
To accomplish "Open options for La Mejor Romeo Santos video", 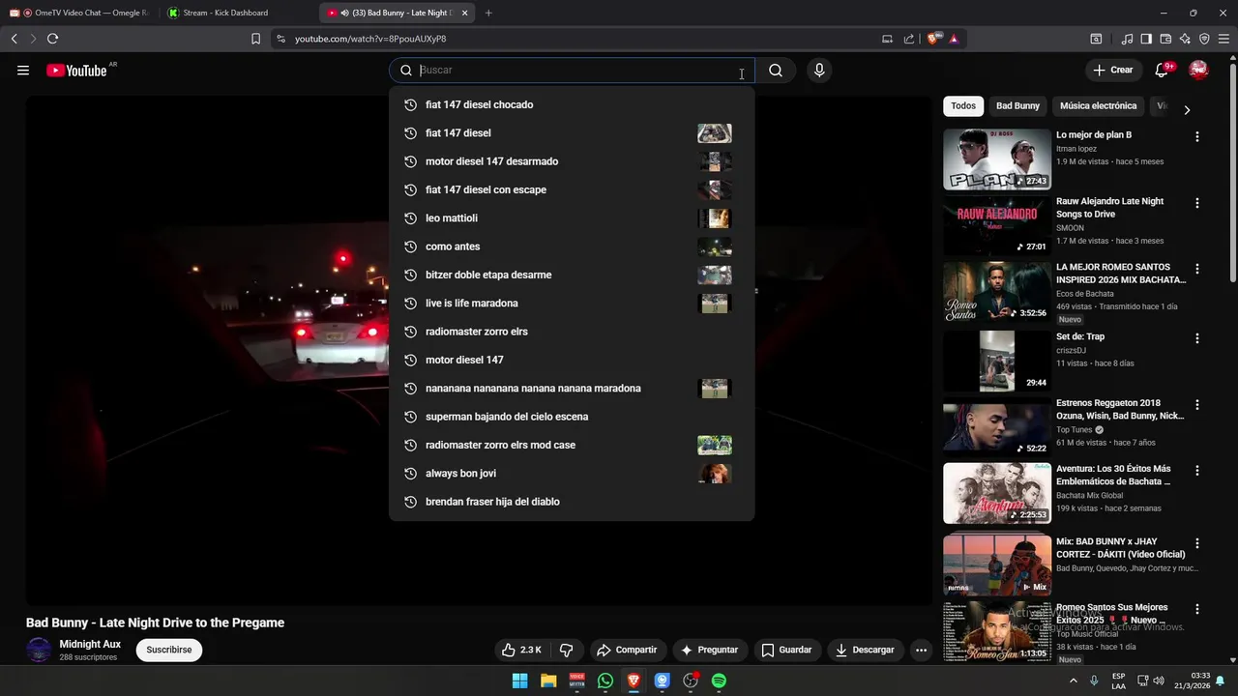I will click(x=1197, y=270).
